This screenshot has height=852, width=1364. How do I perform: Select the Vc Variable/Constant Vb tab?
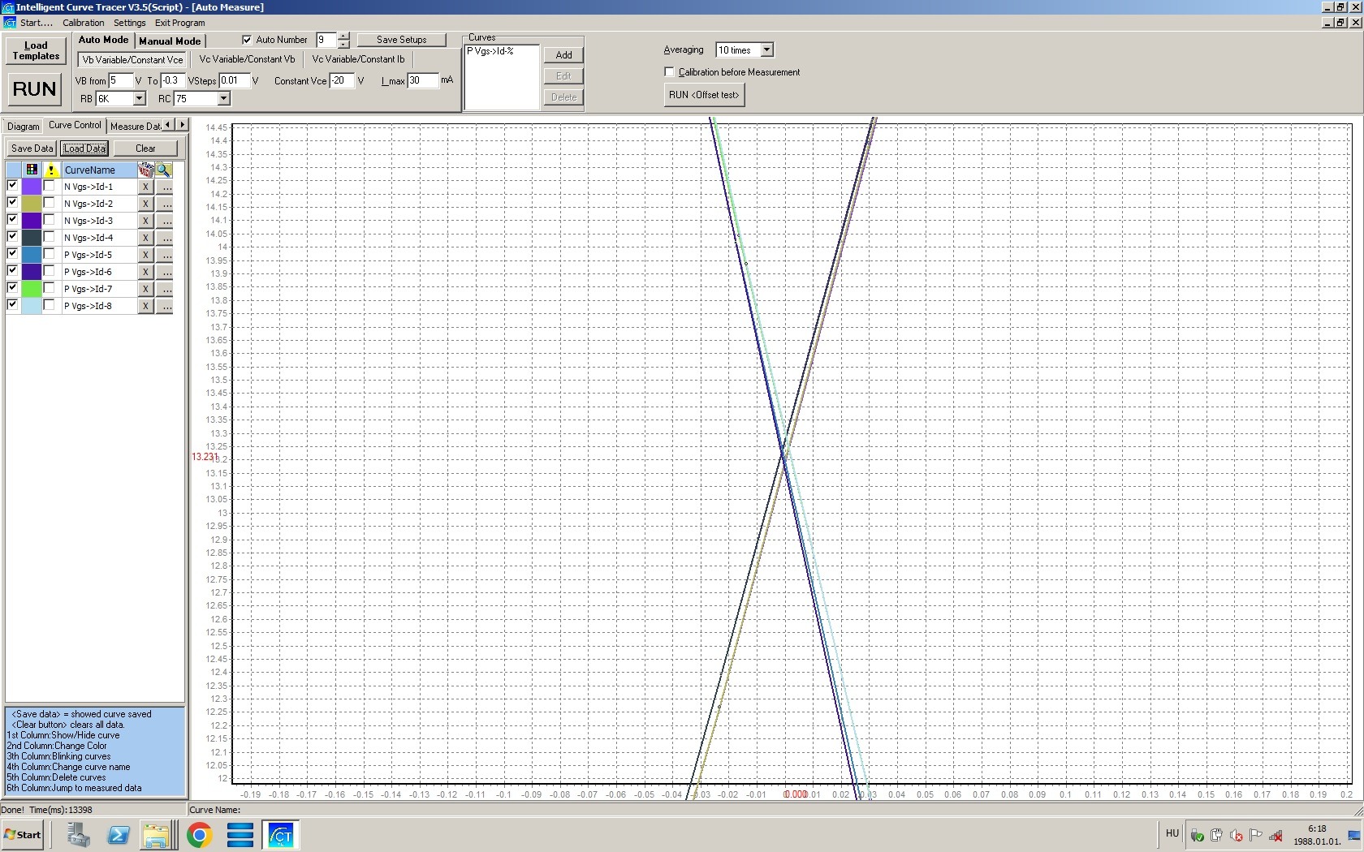click(x=247, y=59)
